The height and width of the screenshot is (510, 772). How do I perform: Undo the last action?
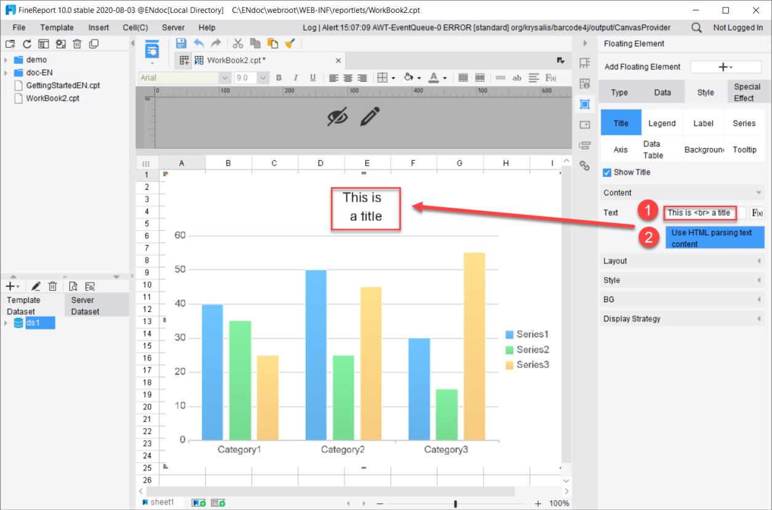(199, 43)
